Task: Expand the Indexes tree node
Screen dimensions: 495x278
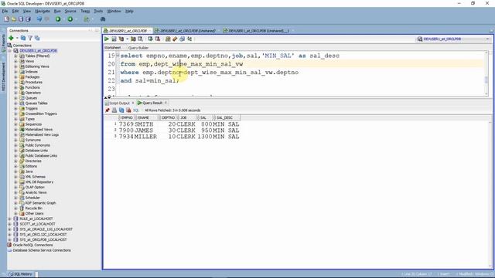Action: [15, 72]
